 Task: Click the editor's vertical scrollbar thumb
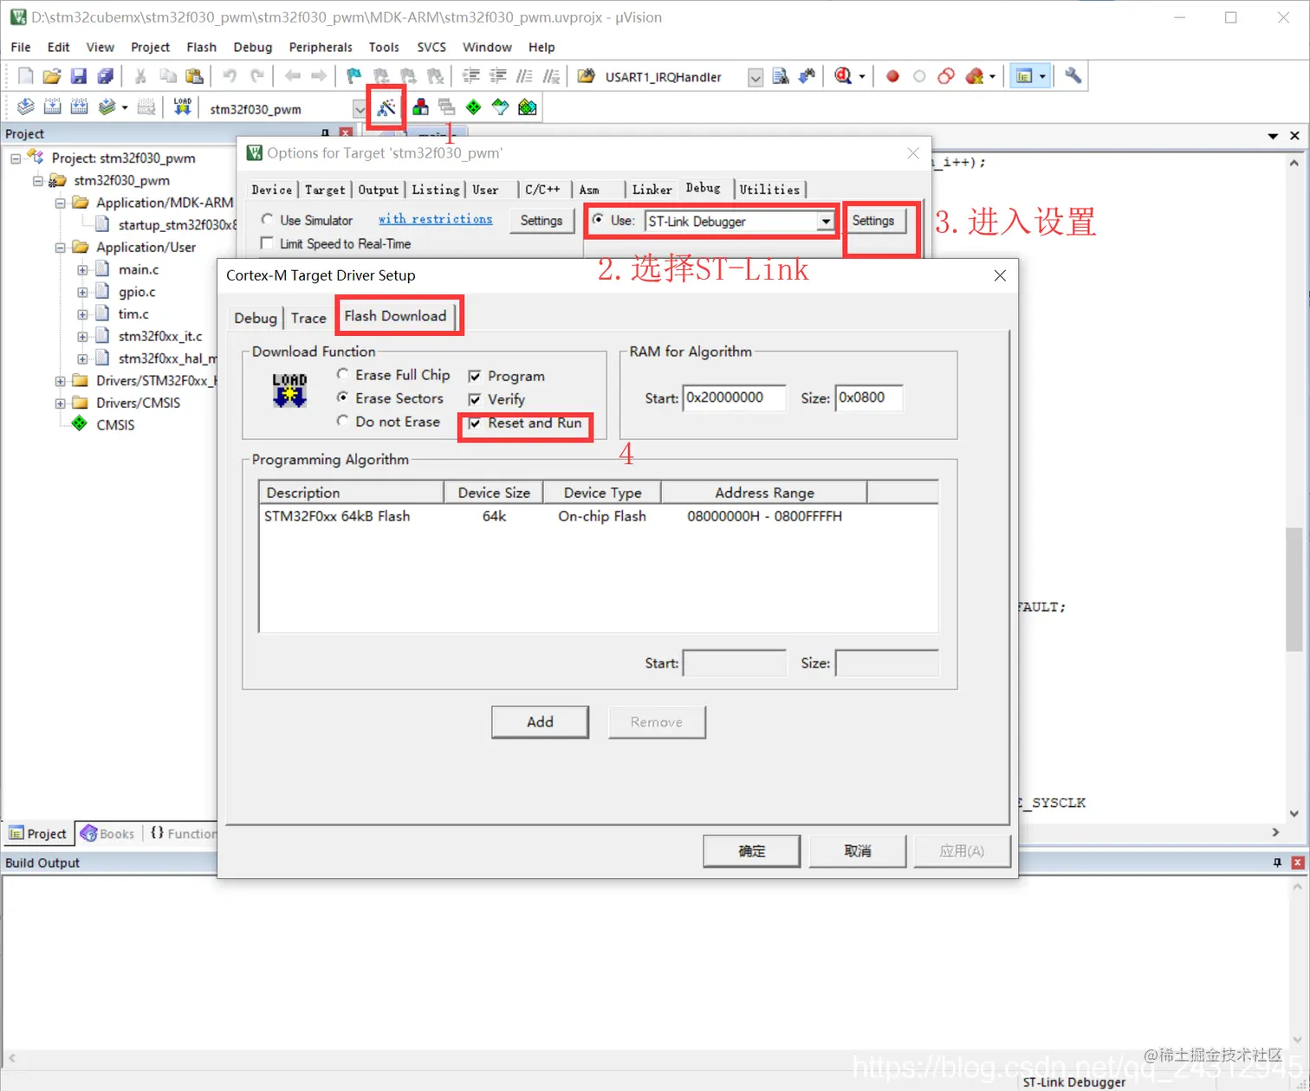(x=1294, y=589)
